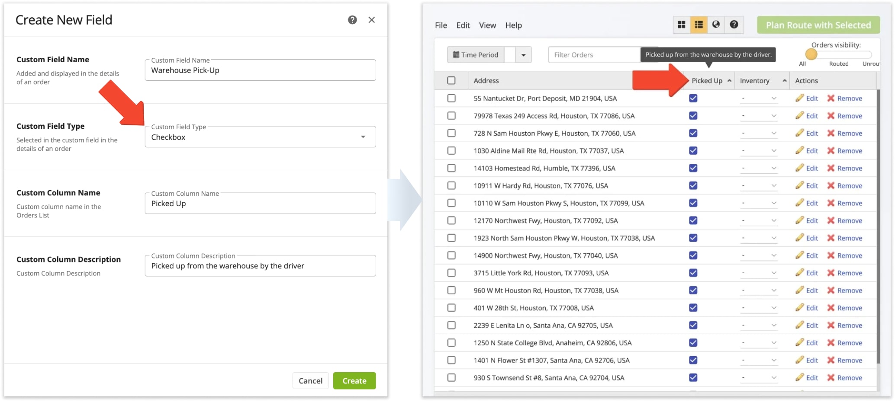Remove X icon for 1030 Aldine Mail Rte Rd
The width and height of the screenshot is (895, 402).
coord(831,151)
